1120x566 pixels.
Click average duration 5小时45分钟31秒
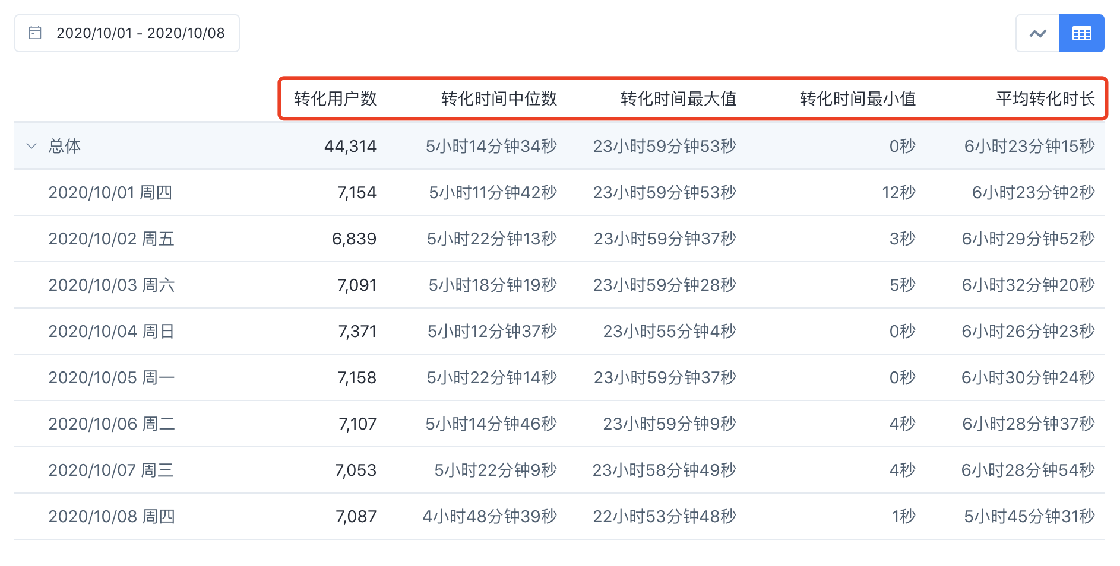(x=1030, y=516)
